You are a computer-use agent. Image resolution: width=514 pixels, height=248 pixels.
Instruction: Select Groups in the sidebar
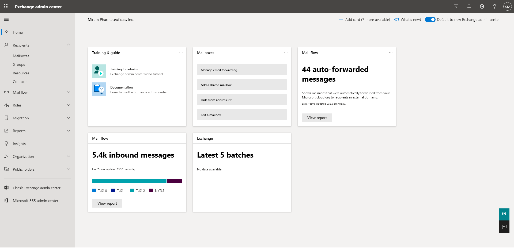pyautogui.click(x=19, y=64)
